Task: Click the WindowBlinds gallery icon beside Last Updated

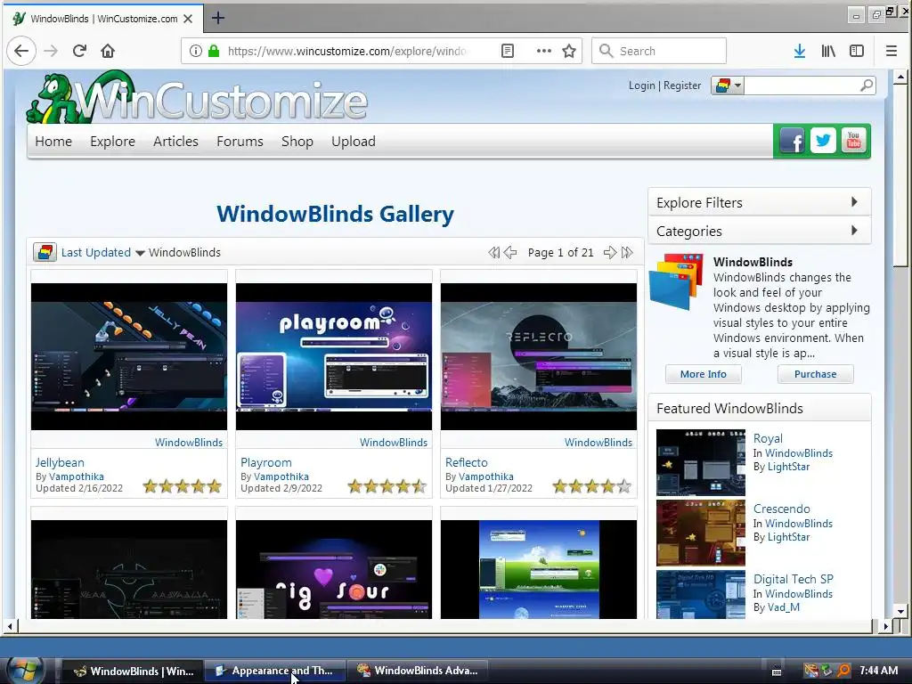Action: click(x=45, y=252)
